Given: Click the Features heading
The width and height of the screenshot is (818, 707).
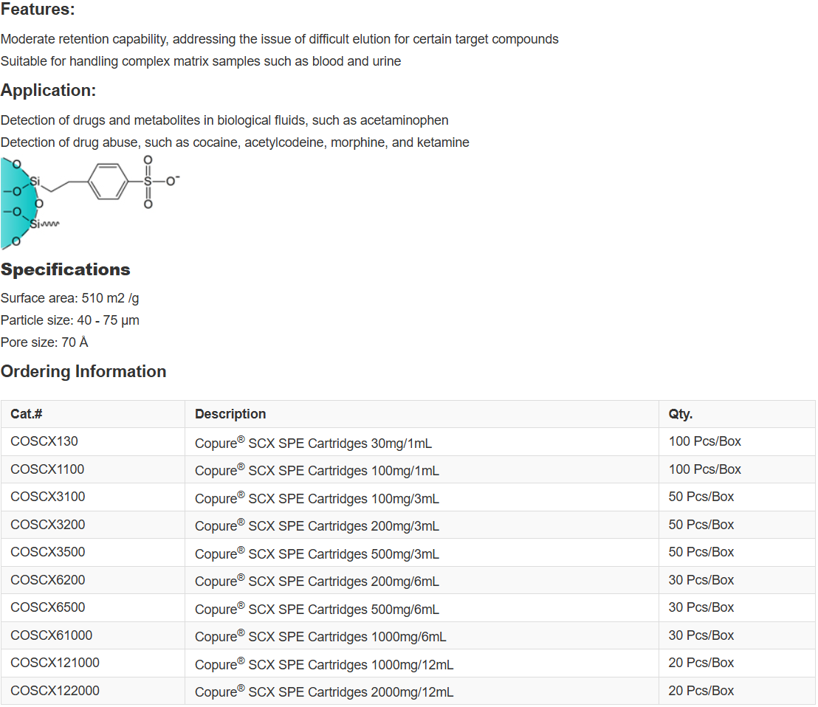Looking at the screenshot, I should pos(38,10).
